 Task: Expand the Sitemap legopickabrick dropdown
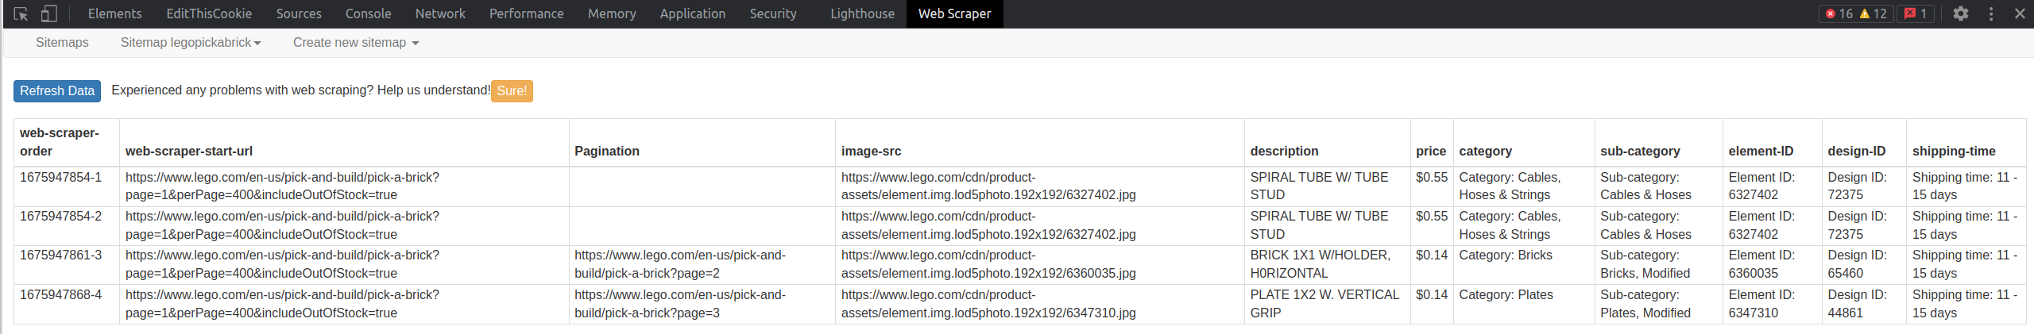[190, 43]
